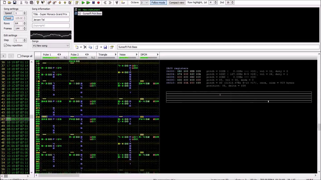Cut the selection in the toolbar
Screen dimensions: 321x180
pyautogui.click(x=21, y=2)
